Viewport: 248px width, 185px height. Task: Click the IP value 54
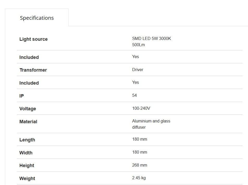(x=135, y=95)
